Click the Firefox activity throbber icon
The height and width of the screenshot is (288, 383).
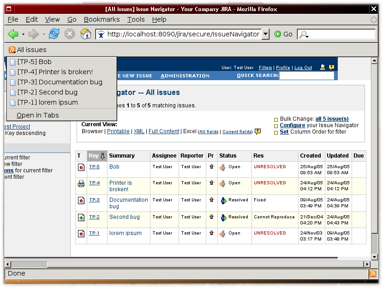[x=373, y=19]
